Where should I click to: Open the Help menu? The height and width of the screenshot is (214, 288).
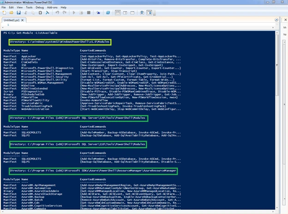(x=64, y=7)
